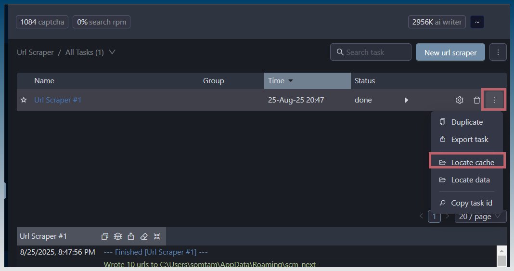The width and height of the screenshot is (514, 271).
Task: Clear the log with eraser icon
Action: pyautogui.click(x=144, y=236)
